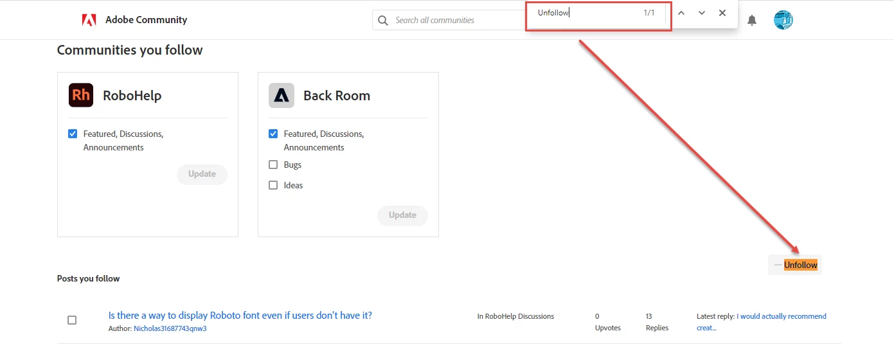Screen dimensions: 894x349
Task: Go to previous find result
Action: coord(681,13)
